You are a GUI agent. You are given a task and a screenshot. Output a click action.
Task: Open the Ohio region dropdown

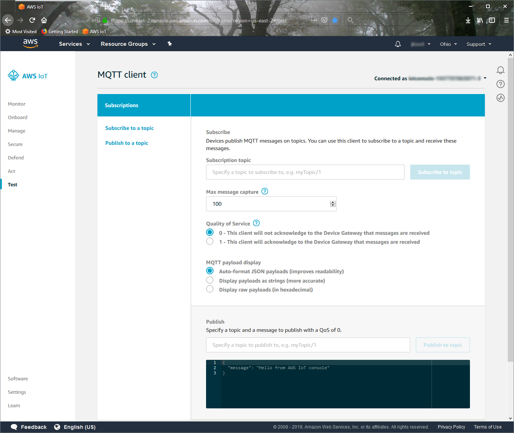[448, 44]
